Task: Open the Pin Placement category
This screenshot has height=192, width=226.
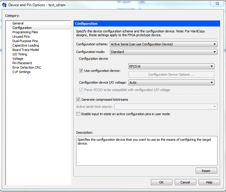Action: pyautogui.click(x=22, y=63)
